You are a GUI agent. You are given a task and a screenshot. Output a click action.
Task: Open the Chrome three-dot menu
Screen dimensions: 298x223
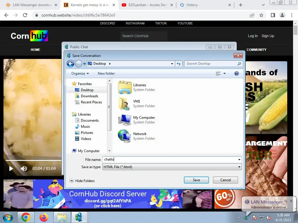292,15
